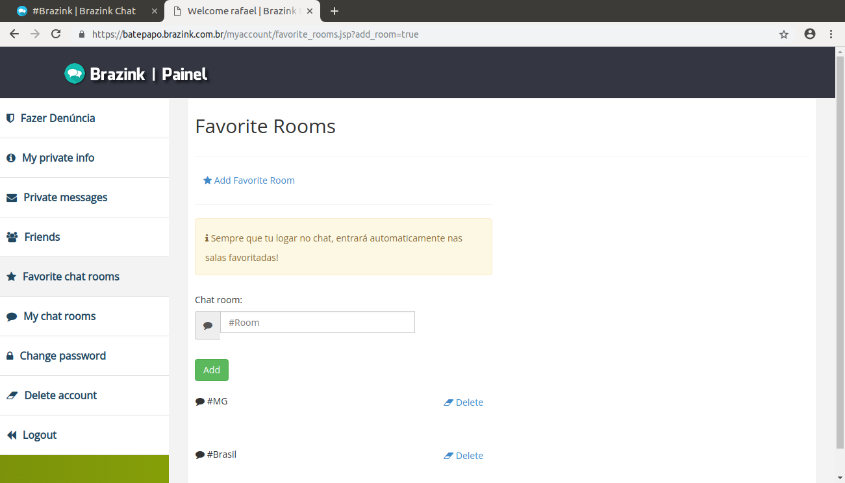The height and width of the screenshot is (483, 845).
Task: Click the envelope icon for Private messages
Action: tap(12, 198)
